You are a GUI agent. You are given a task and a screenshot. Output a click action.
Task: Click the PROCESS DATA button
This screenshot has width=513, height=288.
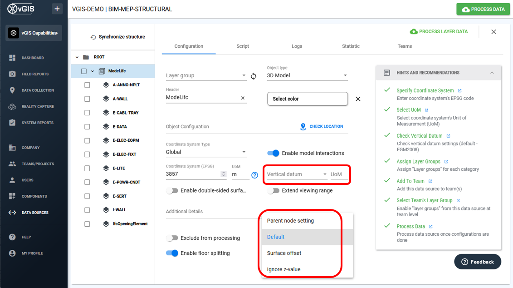[483, 9]
